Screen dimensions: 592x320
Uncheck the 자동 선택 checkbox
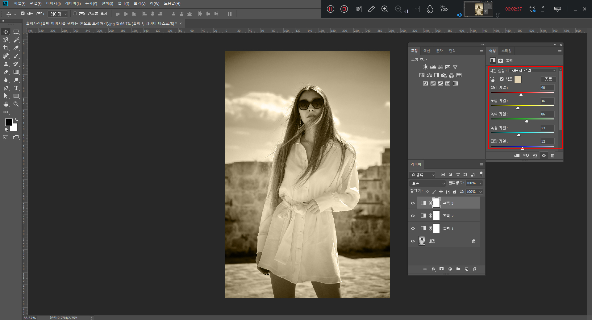23,14
